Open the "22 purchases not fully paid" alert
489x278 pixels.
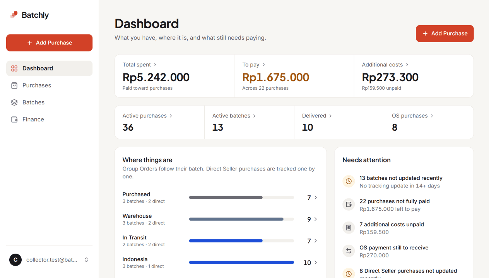pos(404,205)
